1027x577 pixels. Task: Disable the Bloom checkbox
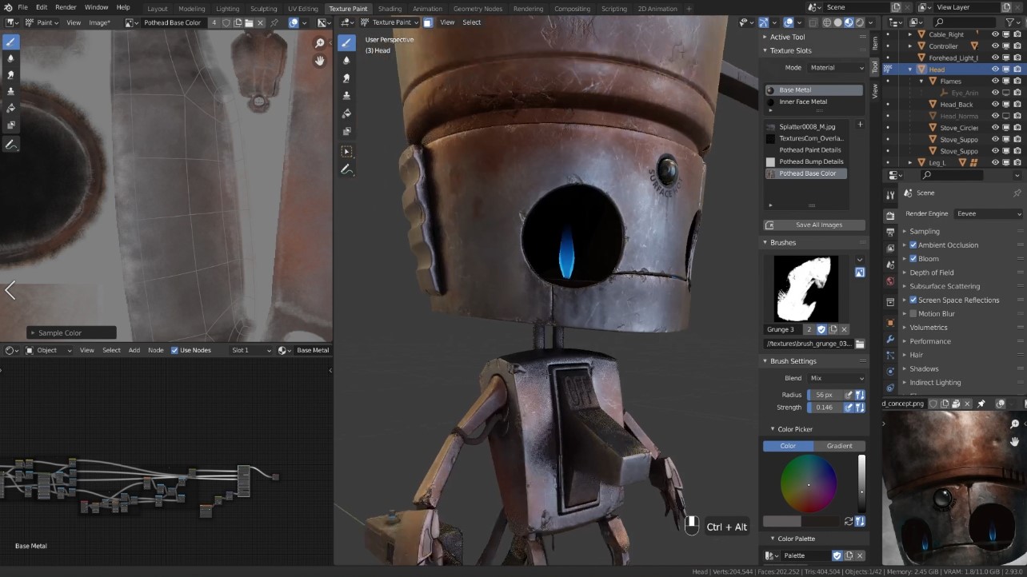tap(913, 258)
